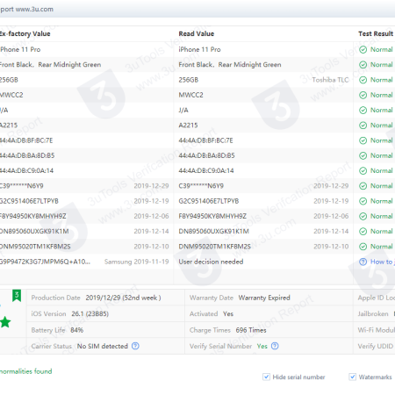Click the Toshiba TLC storage label
The width and height of the screenshot is (395, 395).
coord(330,80)
